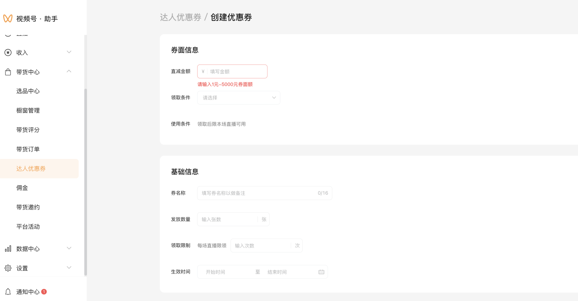The width and height of the screenshot is (578, 301).
Task: Open 平台活动 sidebar item
Action: coord(28,227)
